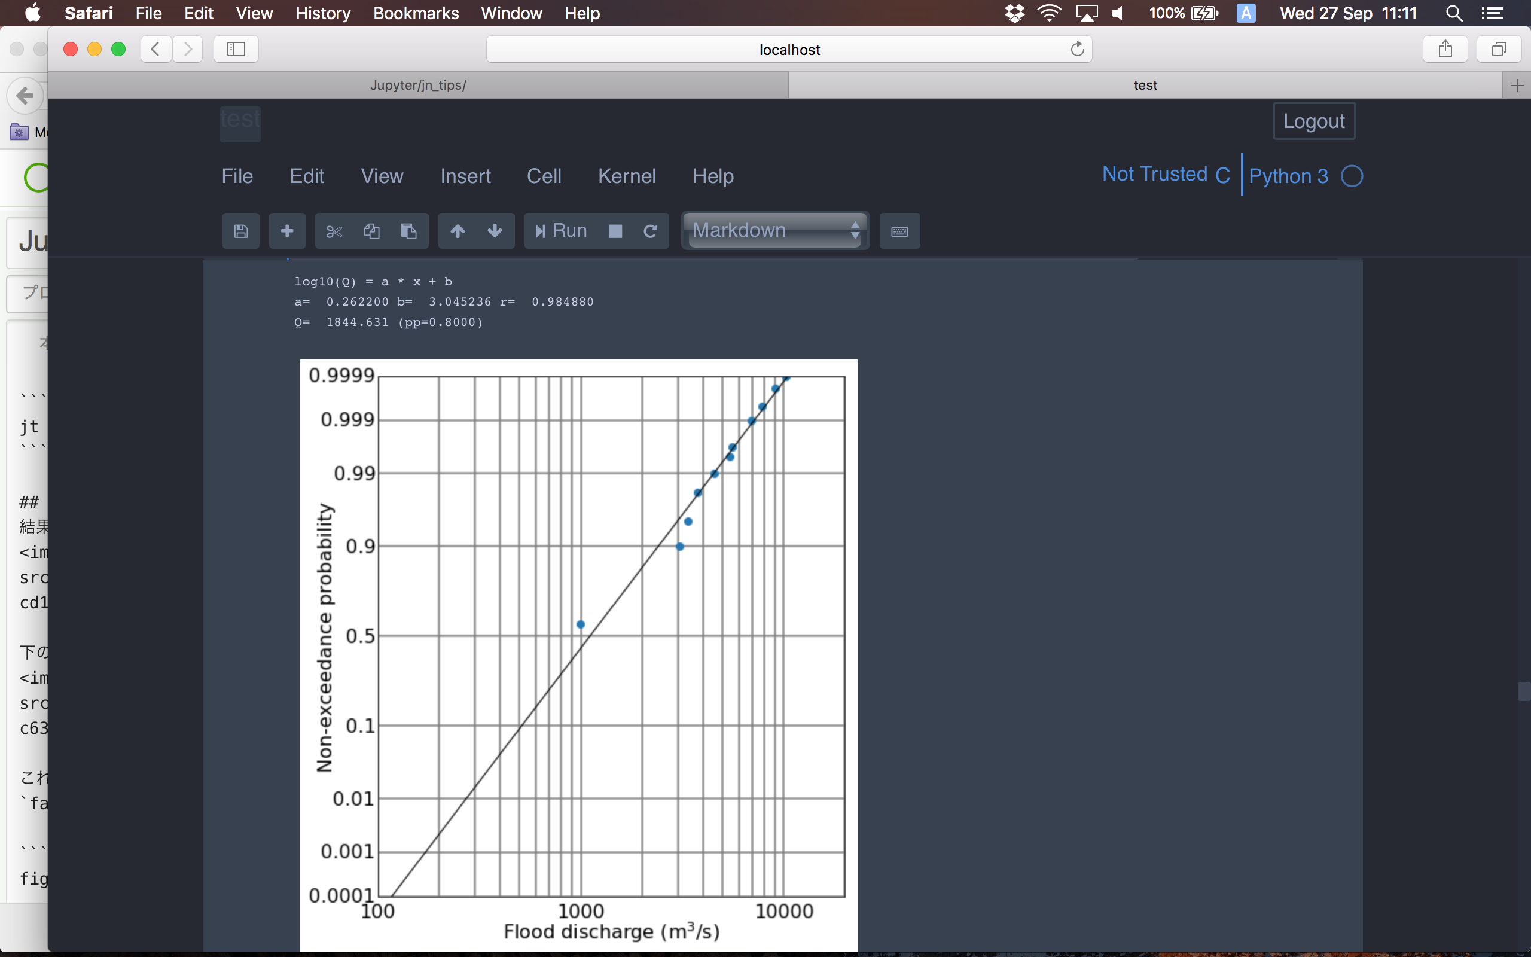Open the Bookmarks menu in menu bar
1531x957 pixels.
pos(415,13)
